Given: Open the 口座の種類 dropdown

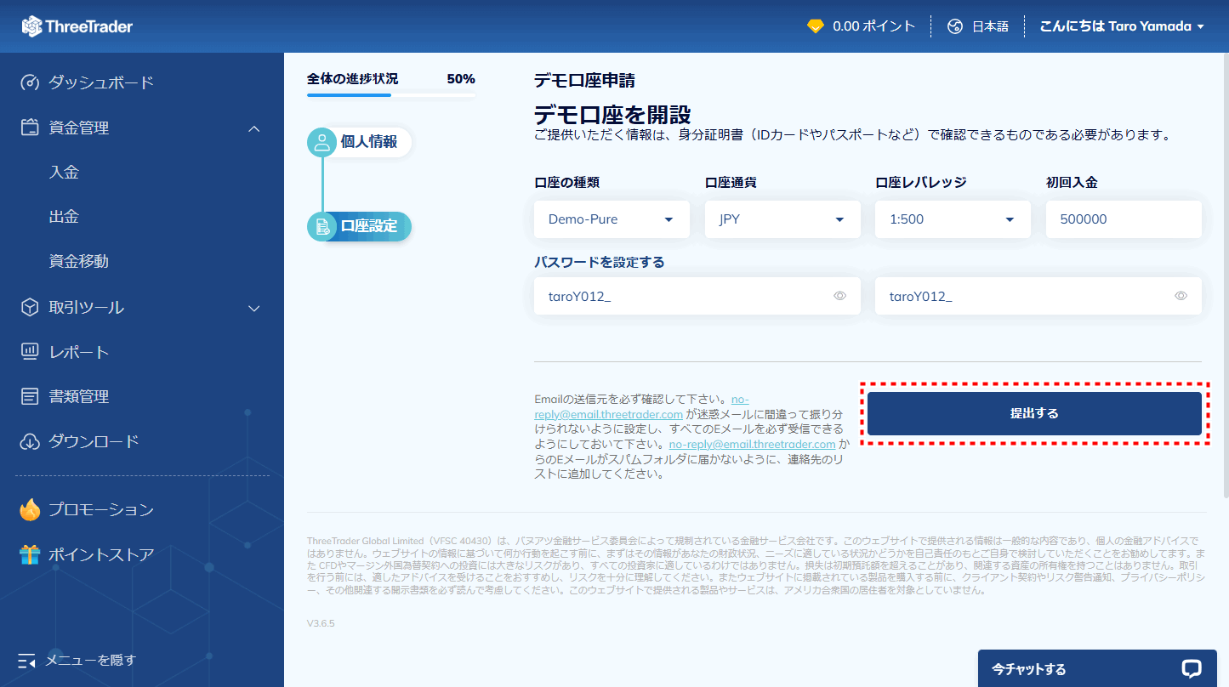Looking at the screenshot, I should click(x=611, y=219).
